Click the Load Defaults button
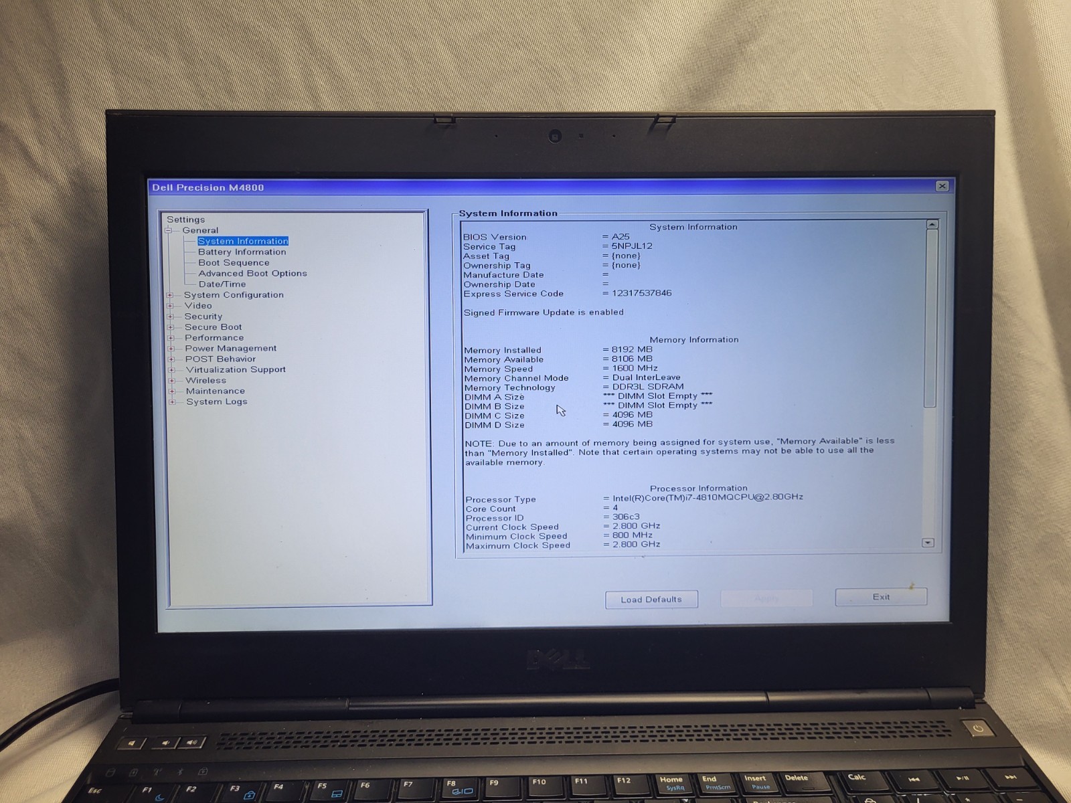 651,600
